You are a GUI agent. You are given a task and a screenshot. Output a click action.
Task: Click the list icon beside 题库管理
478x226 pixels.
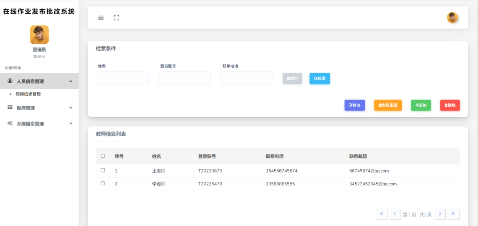coord(10,108)
